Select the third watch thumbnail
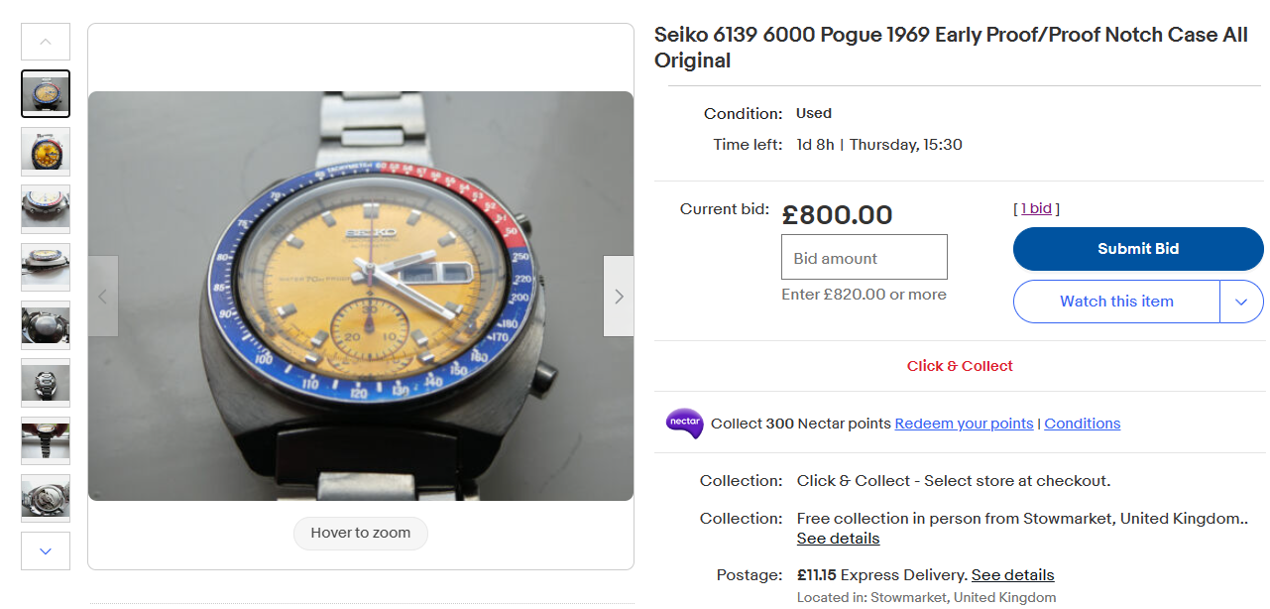The image size is (1270, 609). pyautogui.click(x=46, y=208)
